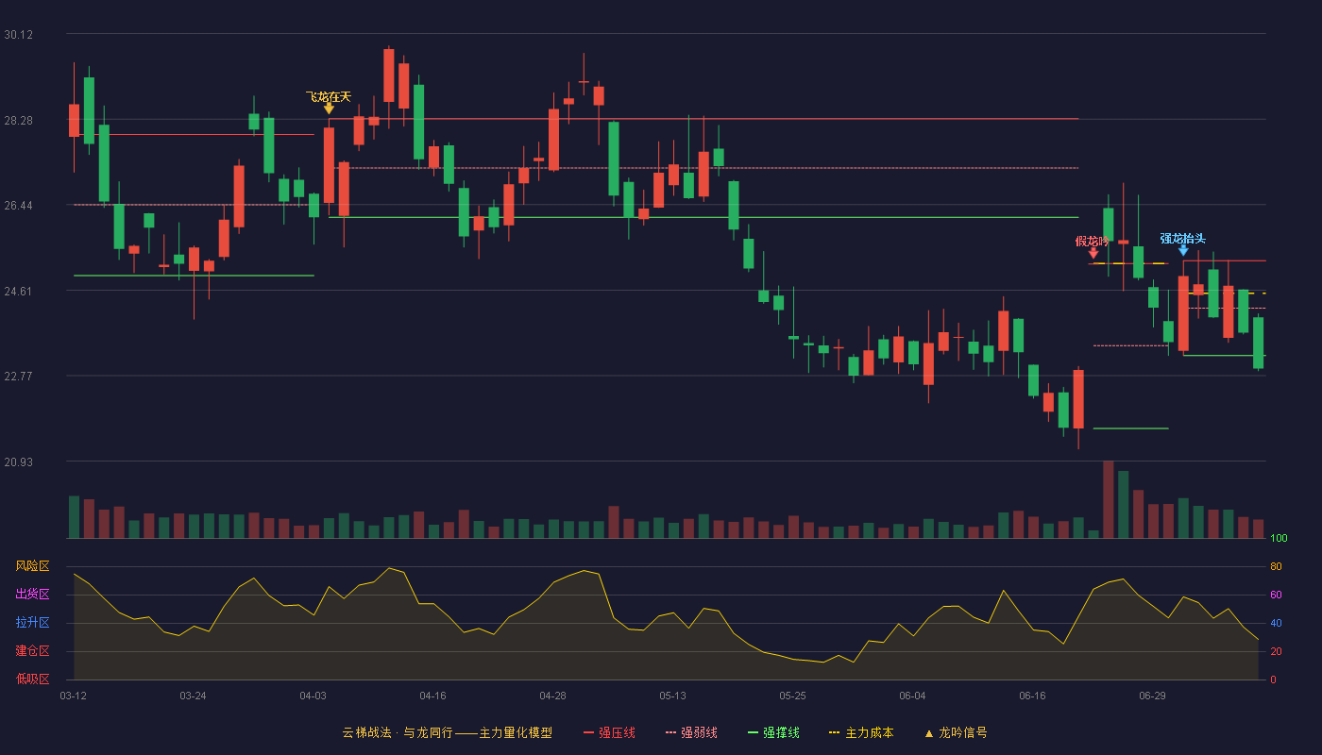Image resolution: width=1322 pixels, height=755 pixels.
Task: Click the 22.77 price axis label
Action: point(18,377)
